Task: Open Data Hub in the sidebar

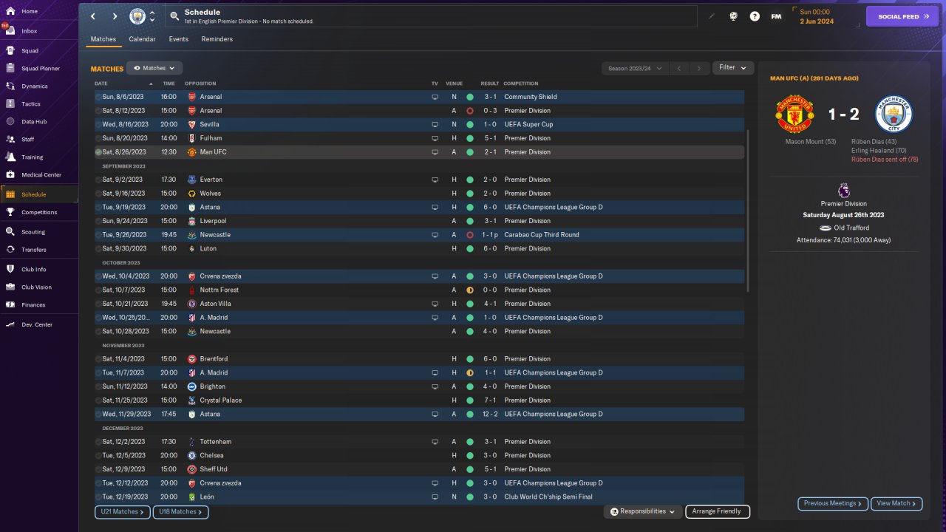Action: (34, 122)
